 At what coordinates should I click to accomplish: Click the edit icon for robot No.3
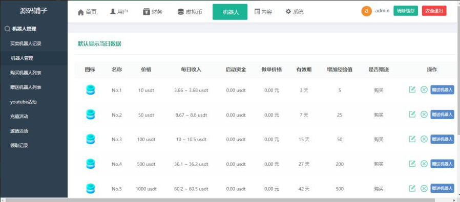[x=412, y=139]
